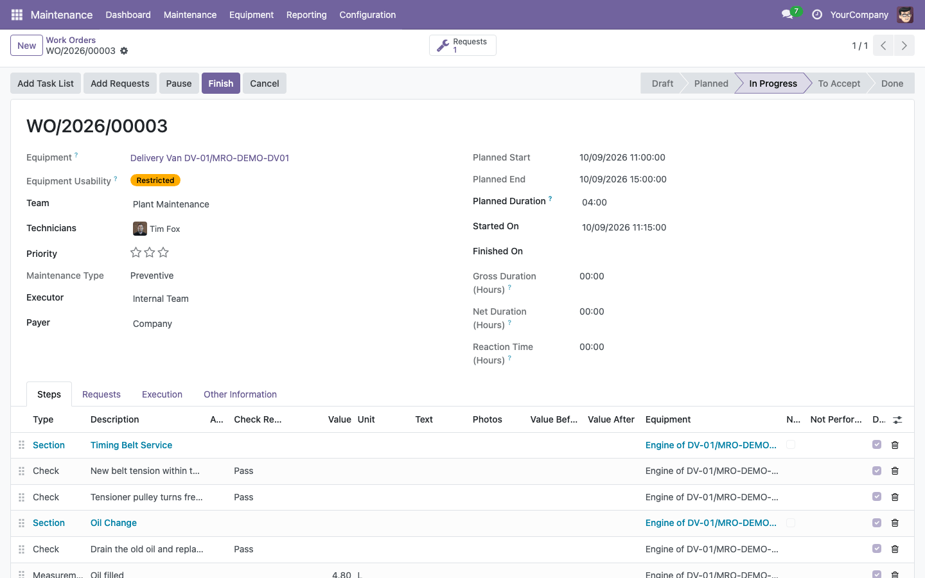Open the messages chat bubble icon
This screenshot has height=578, width=925.
(787, 14)
